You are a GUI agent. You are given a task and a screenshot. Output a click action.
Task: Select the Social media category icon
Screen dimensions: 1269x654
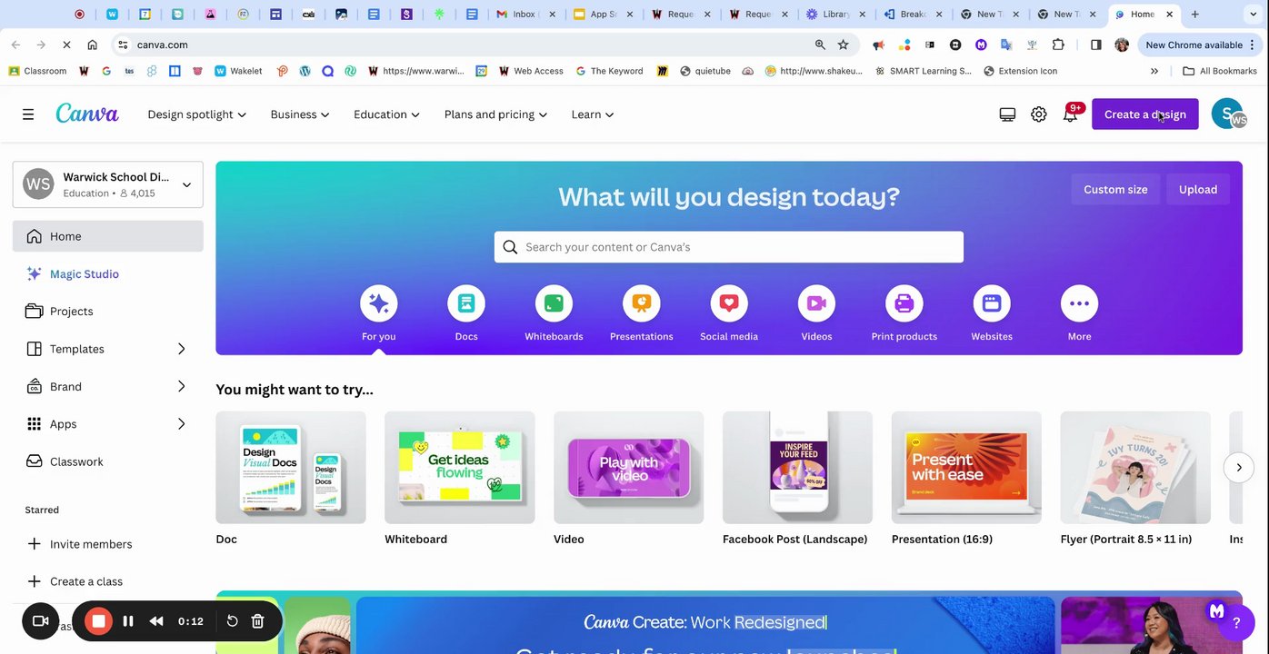coord(729,303)
